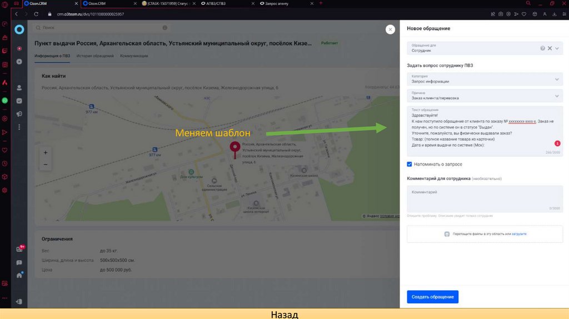The image size is (569, 319).
Task: Open the history clock icon in Opera sidebar
Action: pos(4,164)
